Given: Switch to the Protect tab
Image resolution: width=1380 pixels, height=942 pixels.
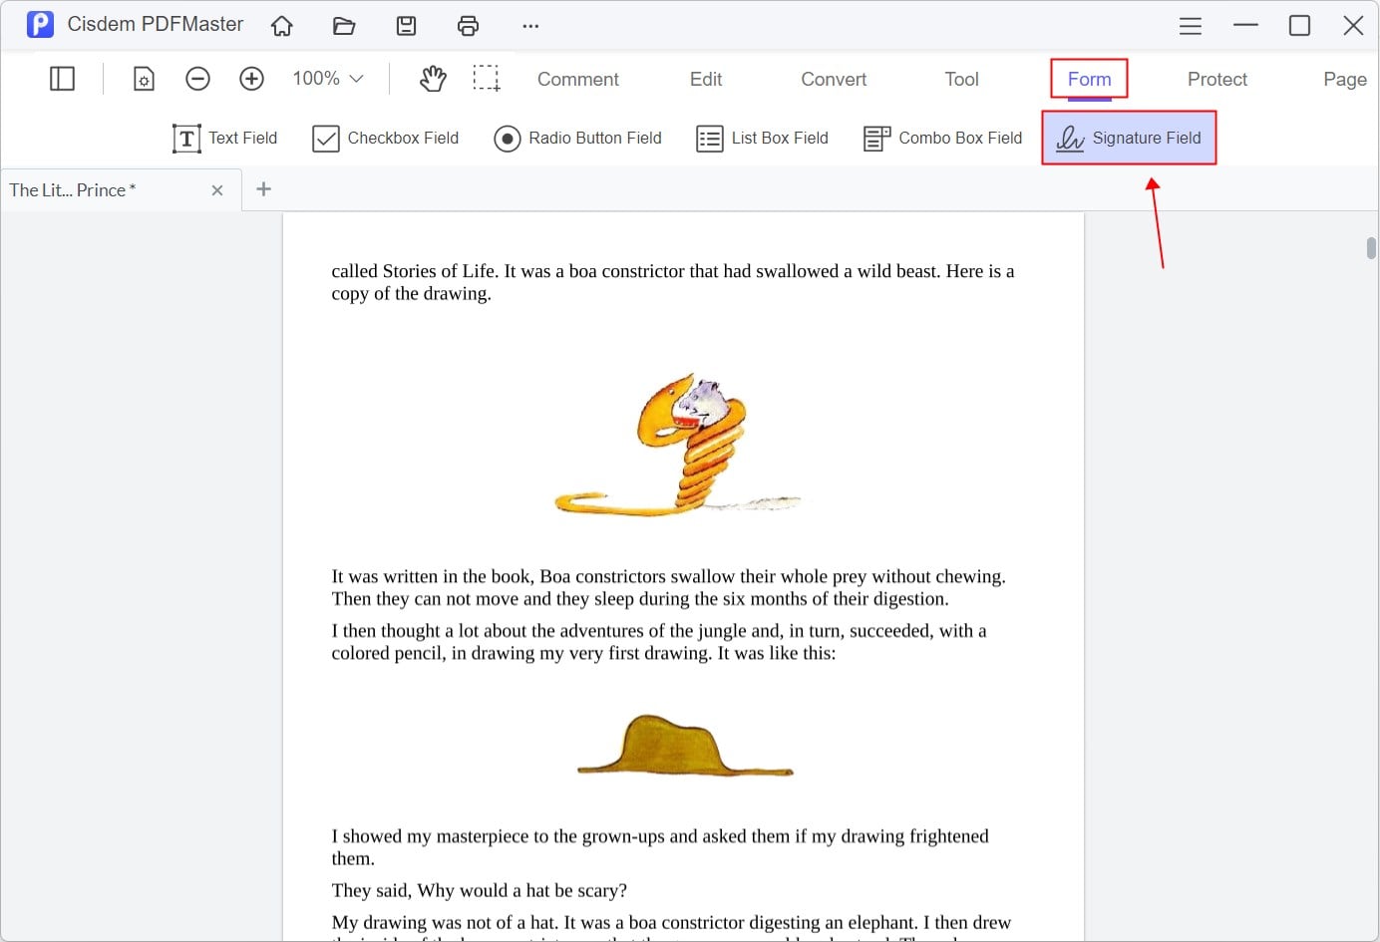Looking at the screenshot, I should coord(1216,79).
